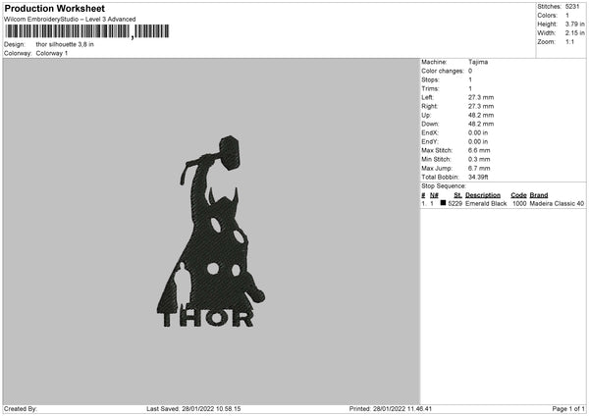The image size is (589, 416).
Task: Click the Code column header
Action: coord(518,195)
